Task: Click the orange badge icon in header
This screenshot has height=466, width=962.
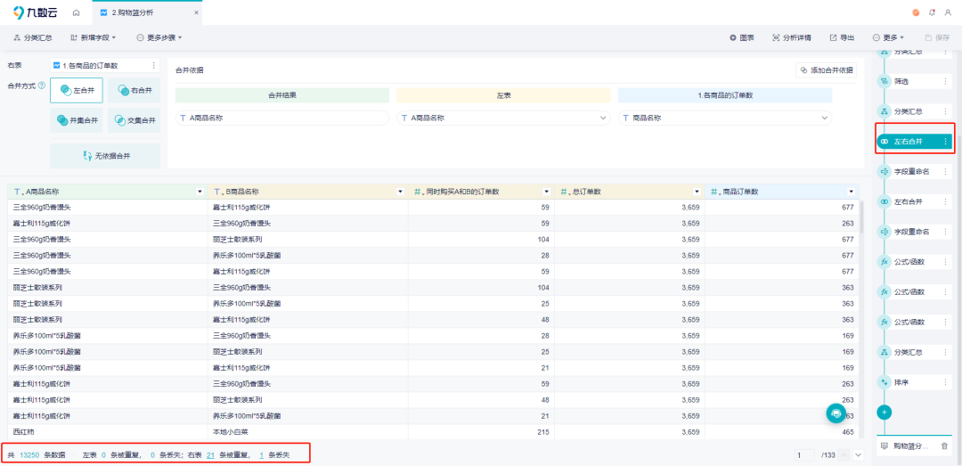Action: tap(916, 12)
